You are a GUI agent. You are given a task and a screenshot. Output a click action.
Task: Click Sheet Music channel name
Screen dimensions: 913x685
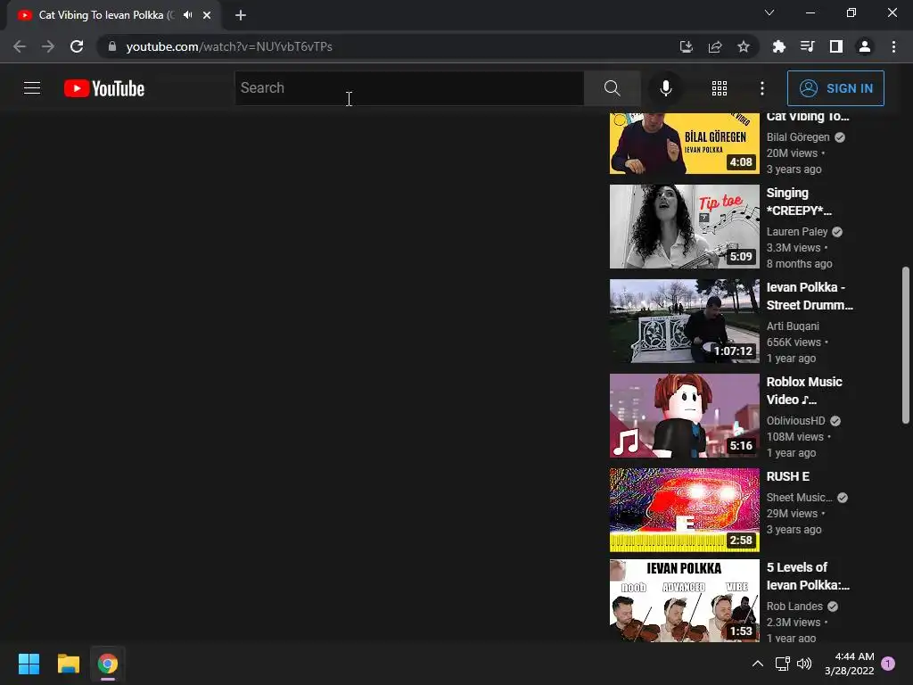coord(800,498)
